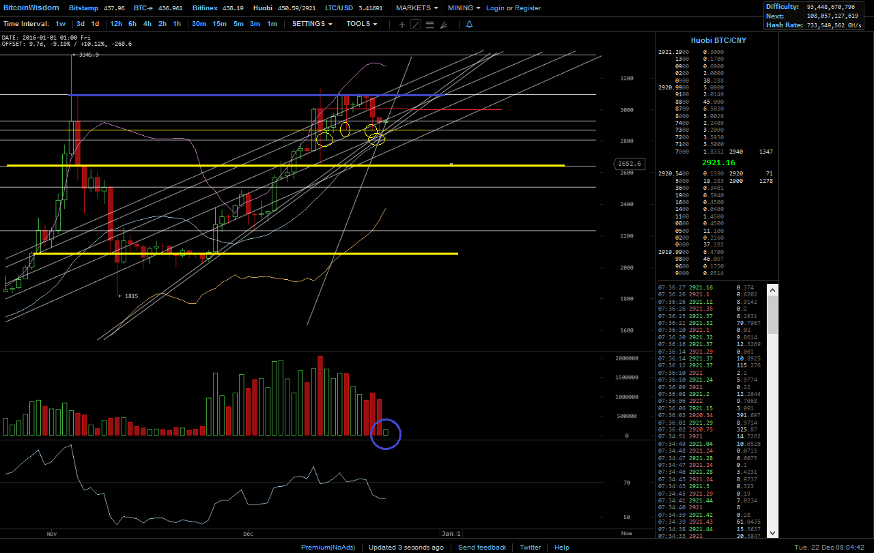This screenshot has height=553, width=874.
Task: Activate the trend line drawing tool
Action: pyautogui.click(x=416, y=24)
